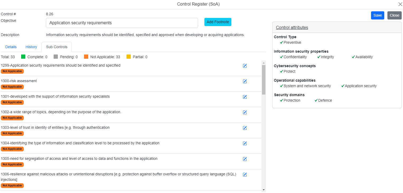This screenshot has height=193, width=403.
Task: Close the Control Register dialog with X
Action: [400, 4]
